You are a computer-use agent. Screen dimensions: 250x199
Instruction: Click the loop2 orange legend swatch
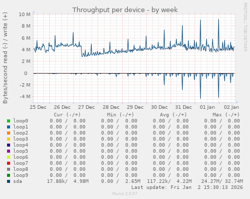9,133
